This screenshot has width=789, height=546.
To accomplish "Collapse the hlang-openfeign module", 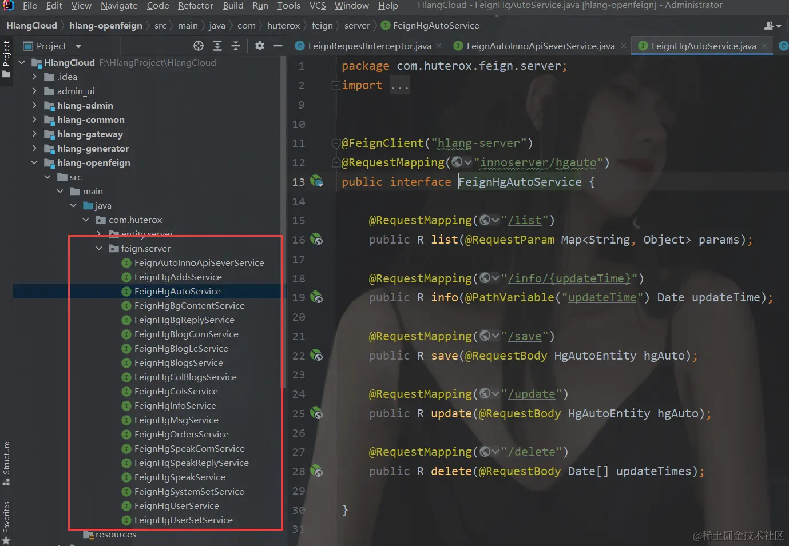I will click(34, 162).
